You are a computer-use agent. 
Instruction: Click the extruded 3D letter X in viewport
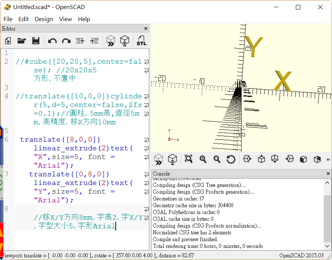click(x=283, y=81)
